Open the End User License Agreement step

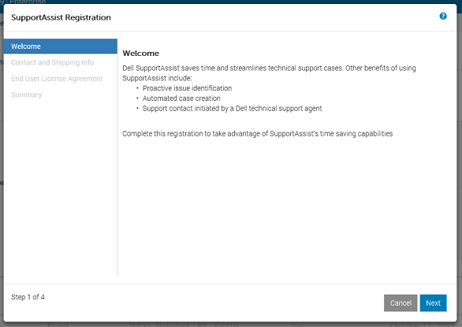pos(57,79)
